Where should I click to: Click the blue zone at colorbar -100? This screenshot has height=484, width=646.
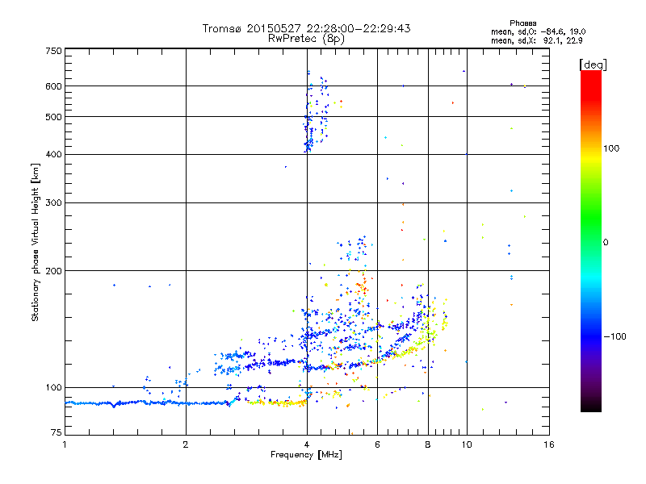(591, 336)
